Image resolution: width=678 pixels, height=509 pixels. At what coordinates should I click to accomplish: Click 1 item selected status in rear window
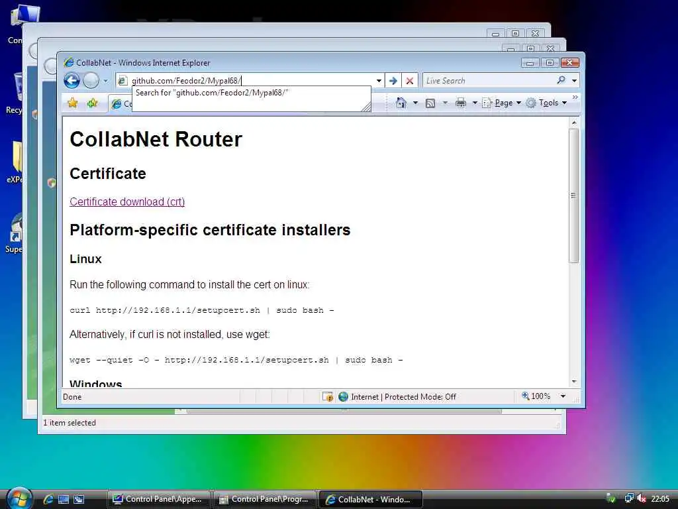69,423
